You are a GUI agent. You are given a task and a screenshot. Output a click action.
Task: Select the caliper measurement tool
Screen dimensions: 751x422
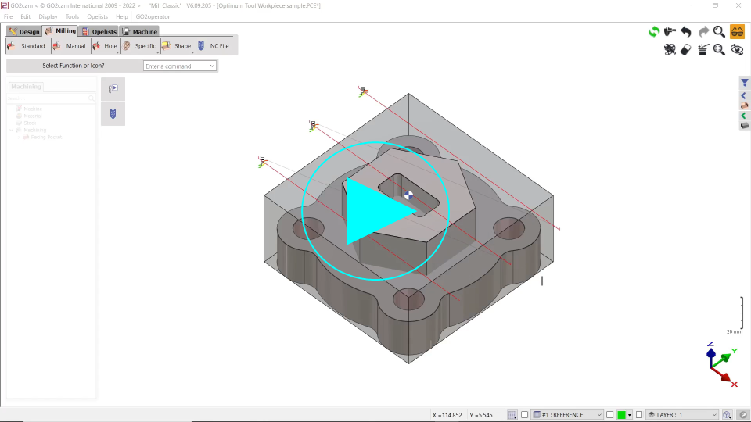(670, 32)
